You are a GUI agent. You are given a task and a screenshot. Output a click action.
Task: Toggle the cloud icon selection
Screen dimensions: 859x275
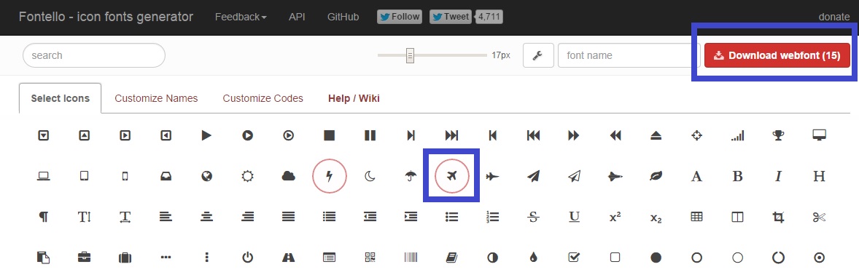(x=288, y=176)
